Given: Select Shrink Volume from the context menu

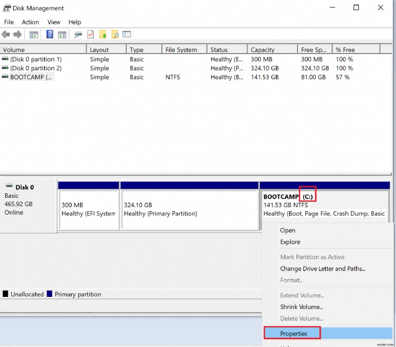Looking at the screenshot, I should pos(302,307).
